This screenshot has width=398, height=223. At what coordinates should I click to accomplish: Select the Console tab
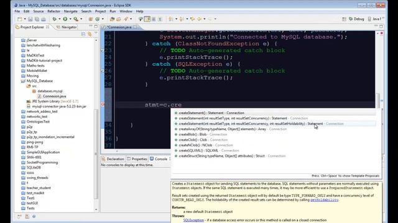pyautogui.click(x=159, y=159)
